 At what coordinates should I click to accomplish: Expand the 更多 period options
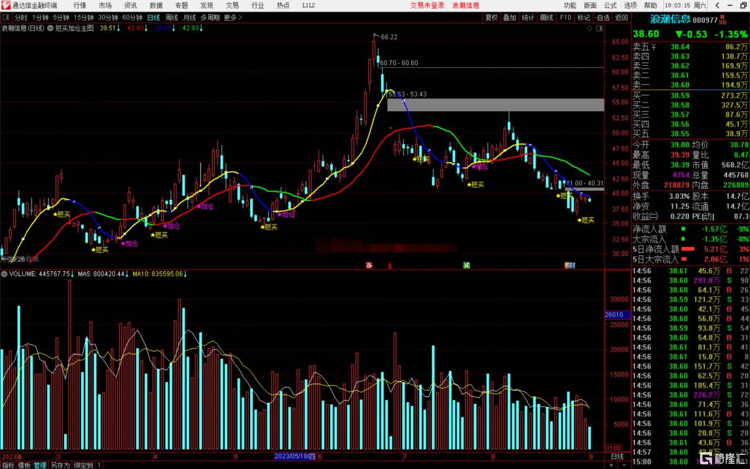pos(232,17)
